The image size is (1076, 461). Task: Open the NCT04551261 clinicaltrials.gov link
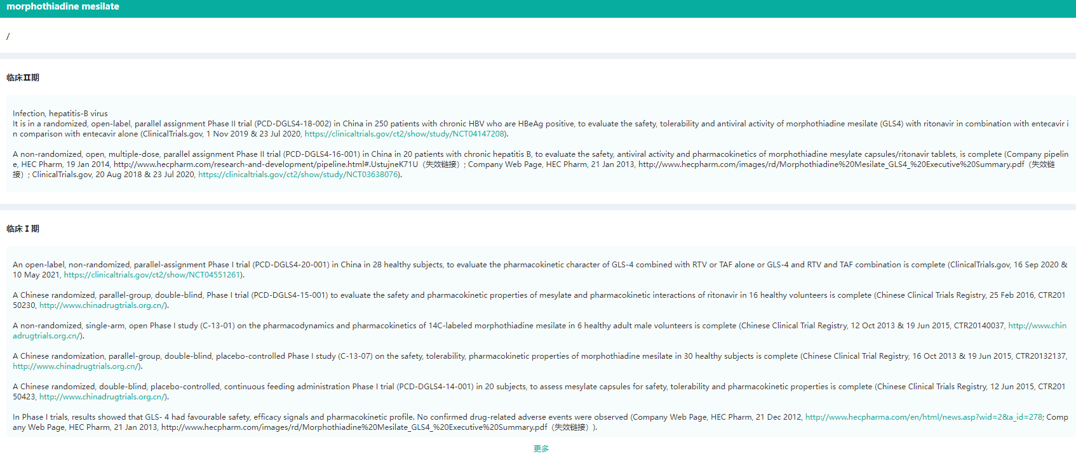click(x=152, y=275)
